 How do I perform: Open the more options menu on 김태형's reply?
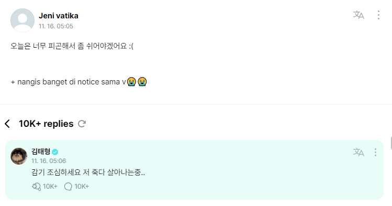[375, 152]
